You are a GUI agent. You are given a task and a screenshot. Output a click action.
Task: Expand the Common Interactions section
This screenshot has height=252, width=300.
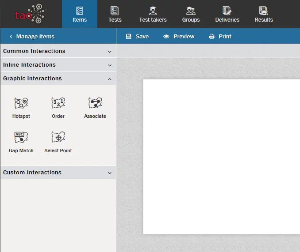click(58, 51)
